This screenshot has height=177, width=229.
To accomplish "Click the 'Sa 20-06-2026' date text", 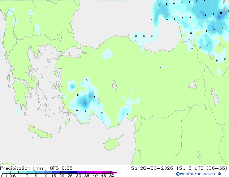I will pos(152,168).
